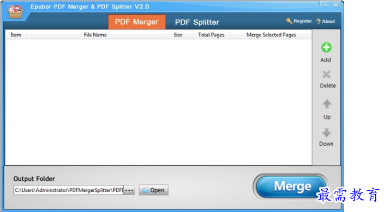
Task: Click the Epubor box logo icon
Action: click(x=15, y=12)
